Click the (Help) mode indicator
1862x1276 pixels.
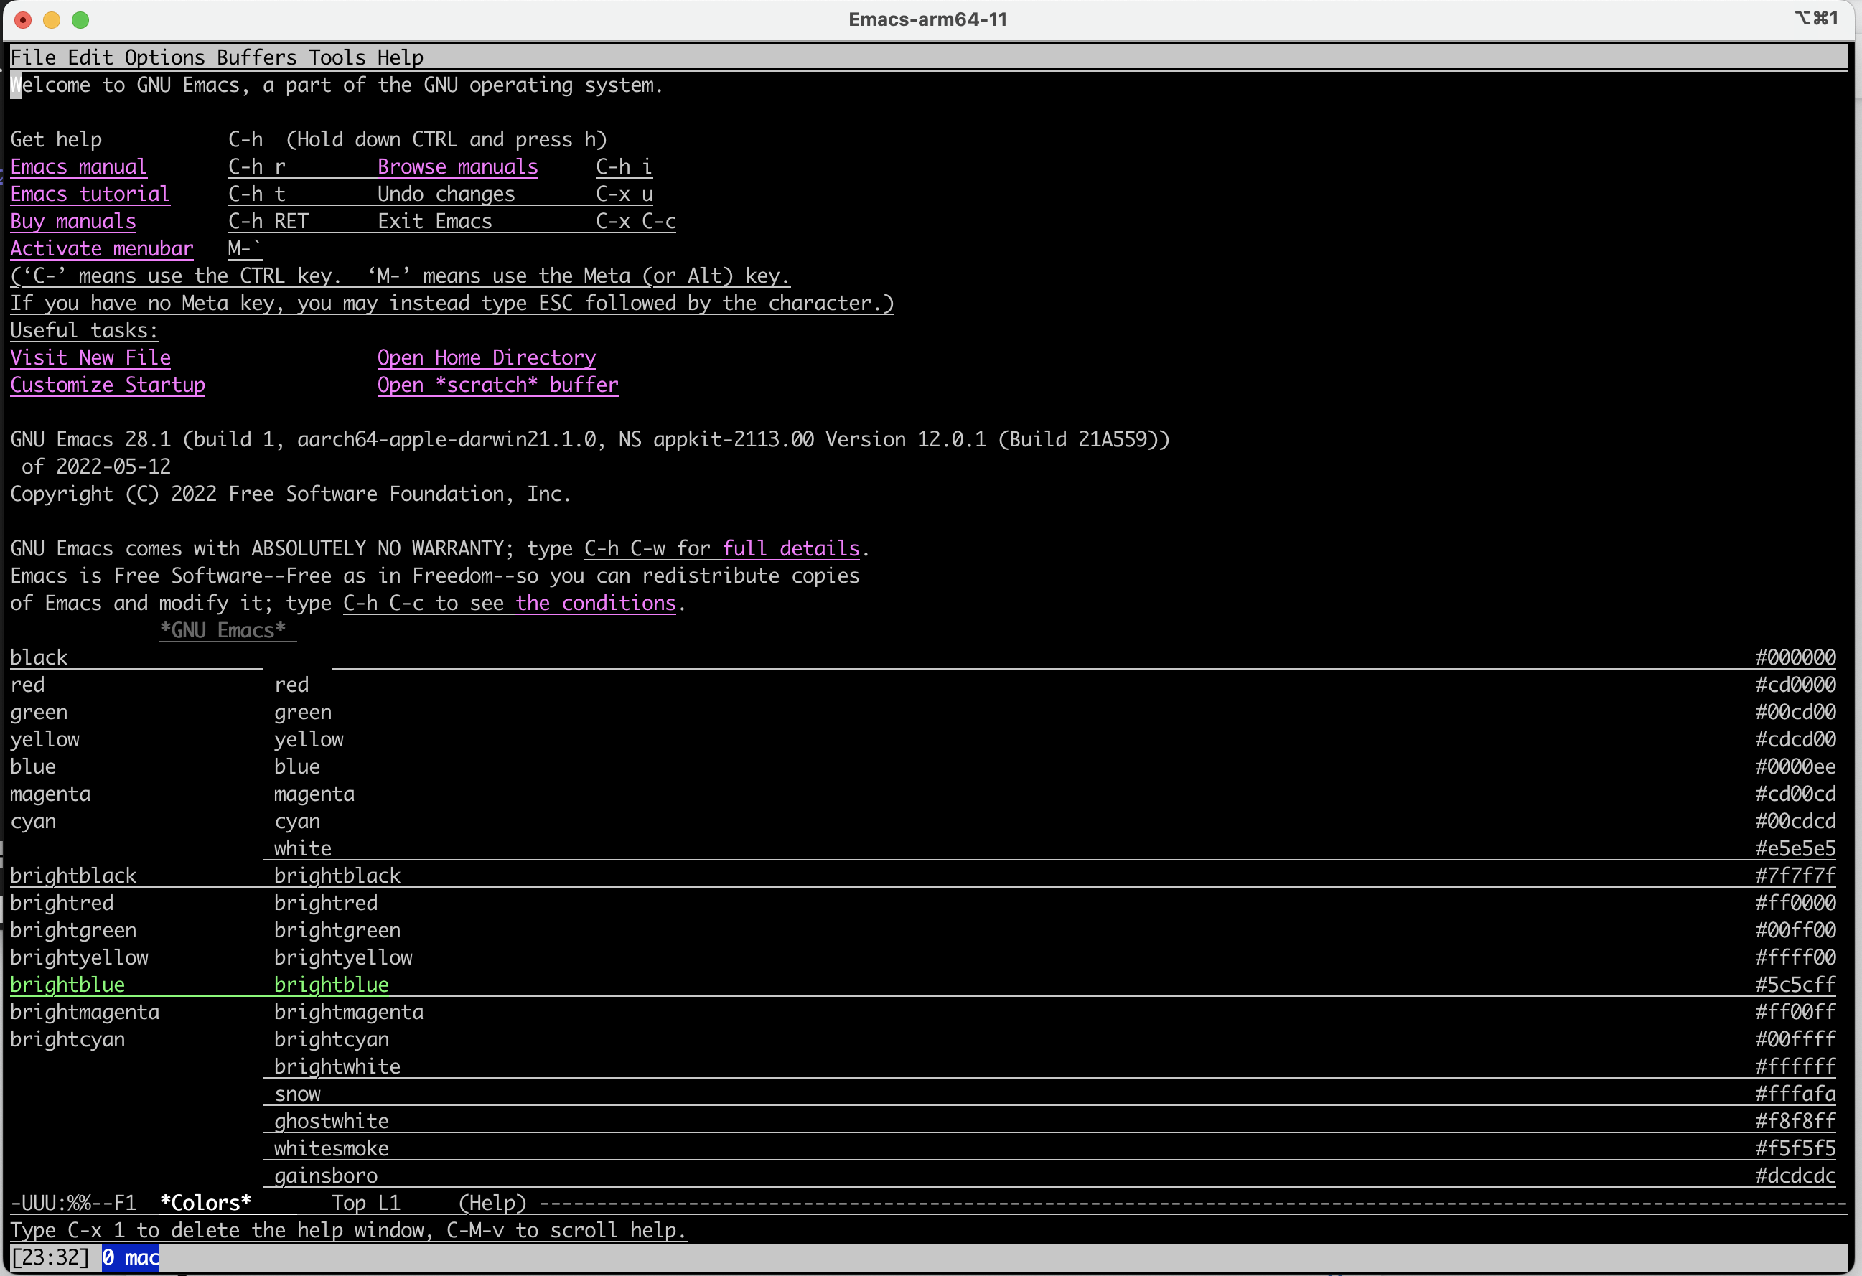click(x=492, y=1202)
